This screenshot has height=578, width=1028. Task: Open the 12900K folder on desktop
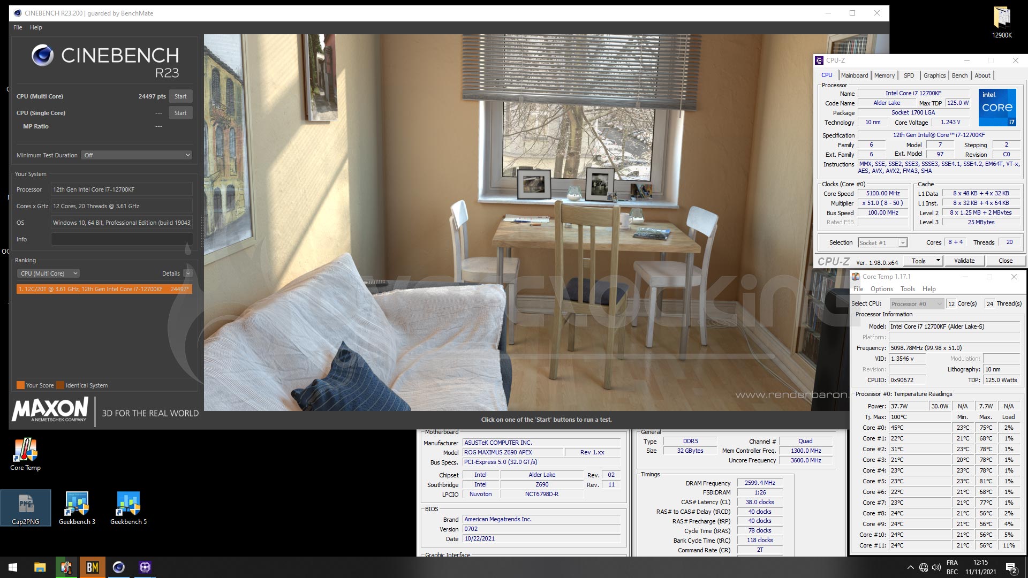pyautogui.click(x=1002, y=22)
